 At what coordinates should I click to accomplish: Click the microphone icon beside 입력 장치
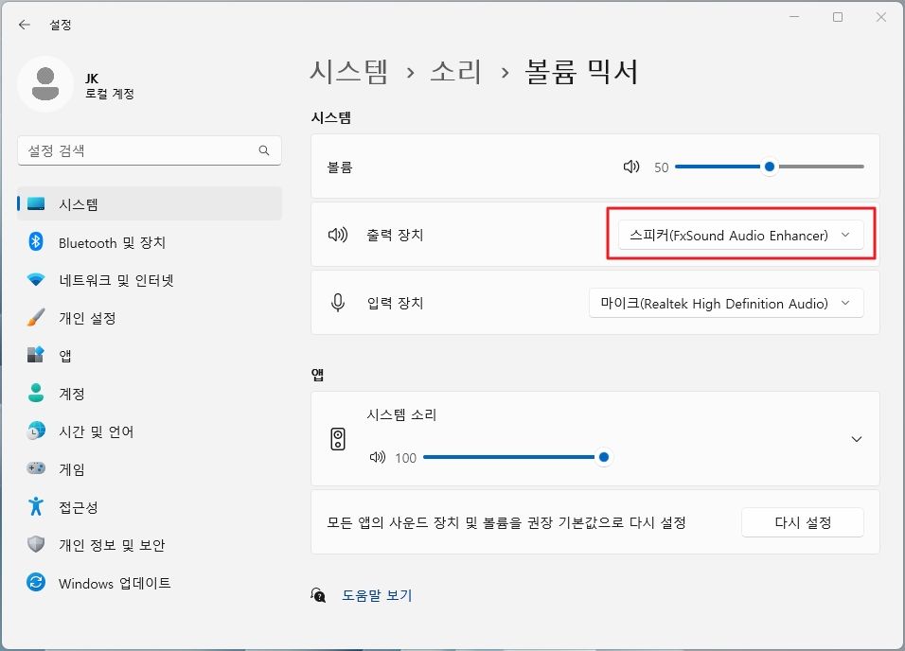coord(338,303)
